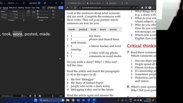Image resolution: width=183 pixels, height=103 pixels.
Task: Open the pen drawing icon in Word title bar
Action: tap(45, 3)
